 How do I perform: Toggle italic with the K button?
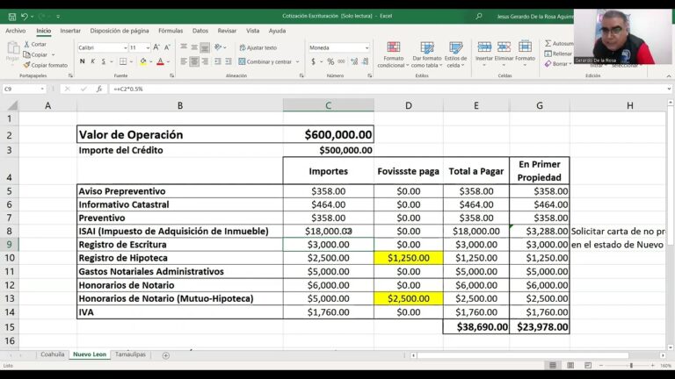(x=92, y=61)
